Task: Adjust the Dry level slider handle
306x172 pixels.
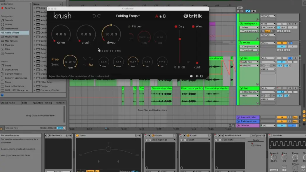Action: pyautogui.click(x=180, y=39)
